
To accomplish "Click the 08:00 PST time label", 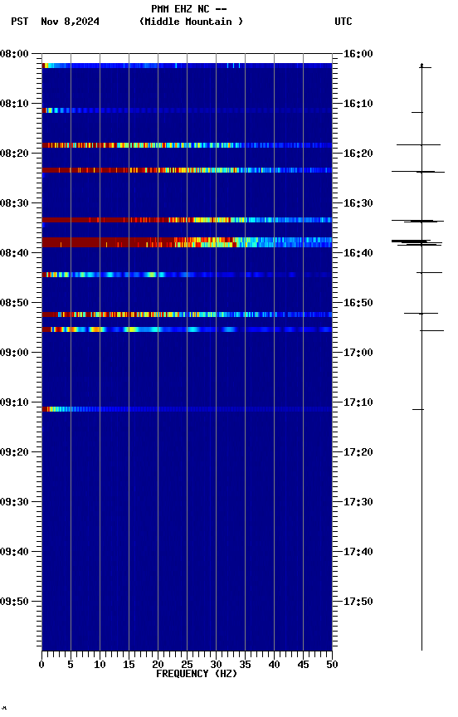I will (x=14, y=54).
